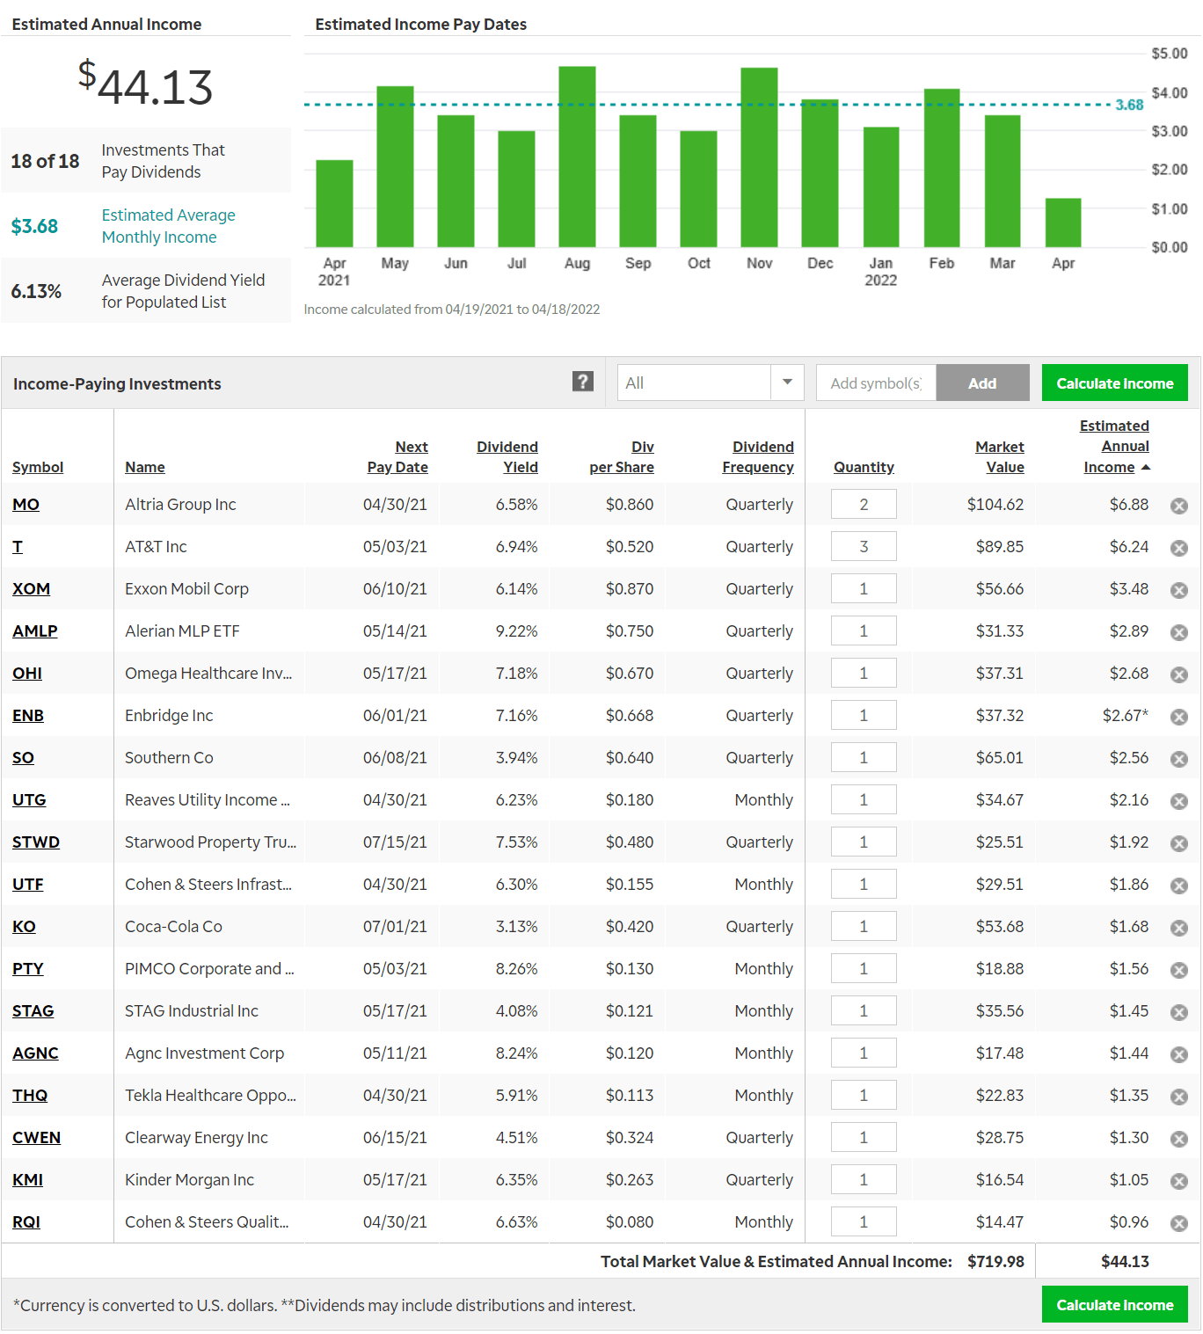Image resolution: width=1203 pixels, height=1334 pixels.
Task: Open the T symbol link
Action: [x=18, y=546]
